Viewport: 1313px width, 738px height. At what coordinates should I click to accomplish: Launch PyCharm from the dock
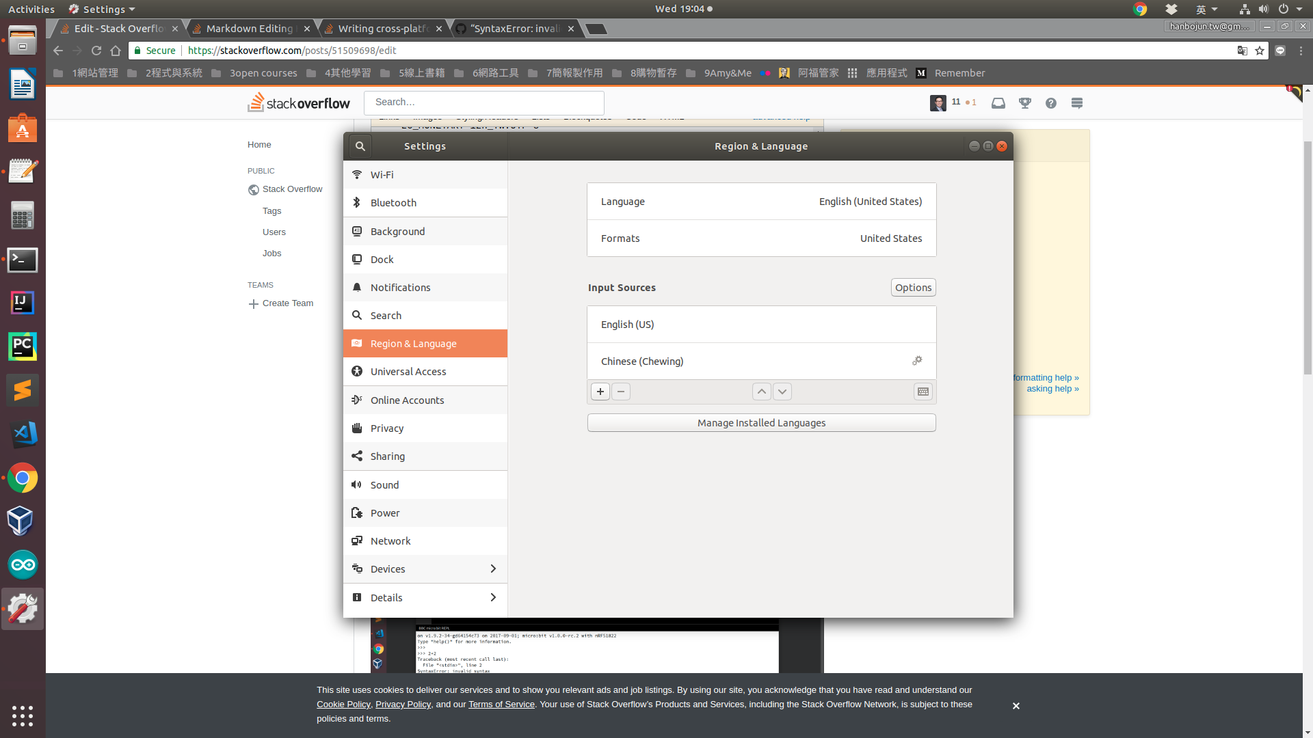pyautogui.click(x=23, y=346)
